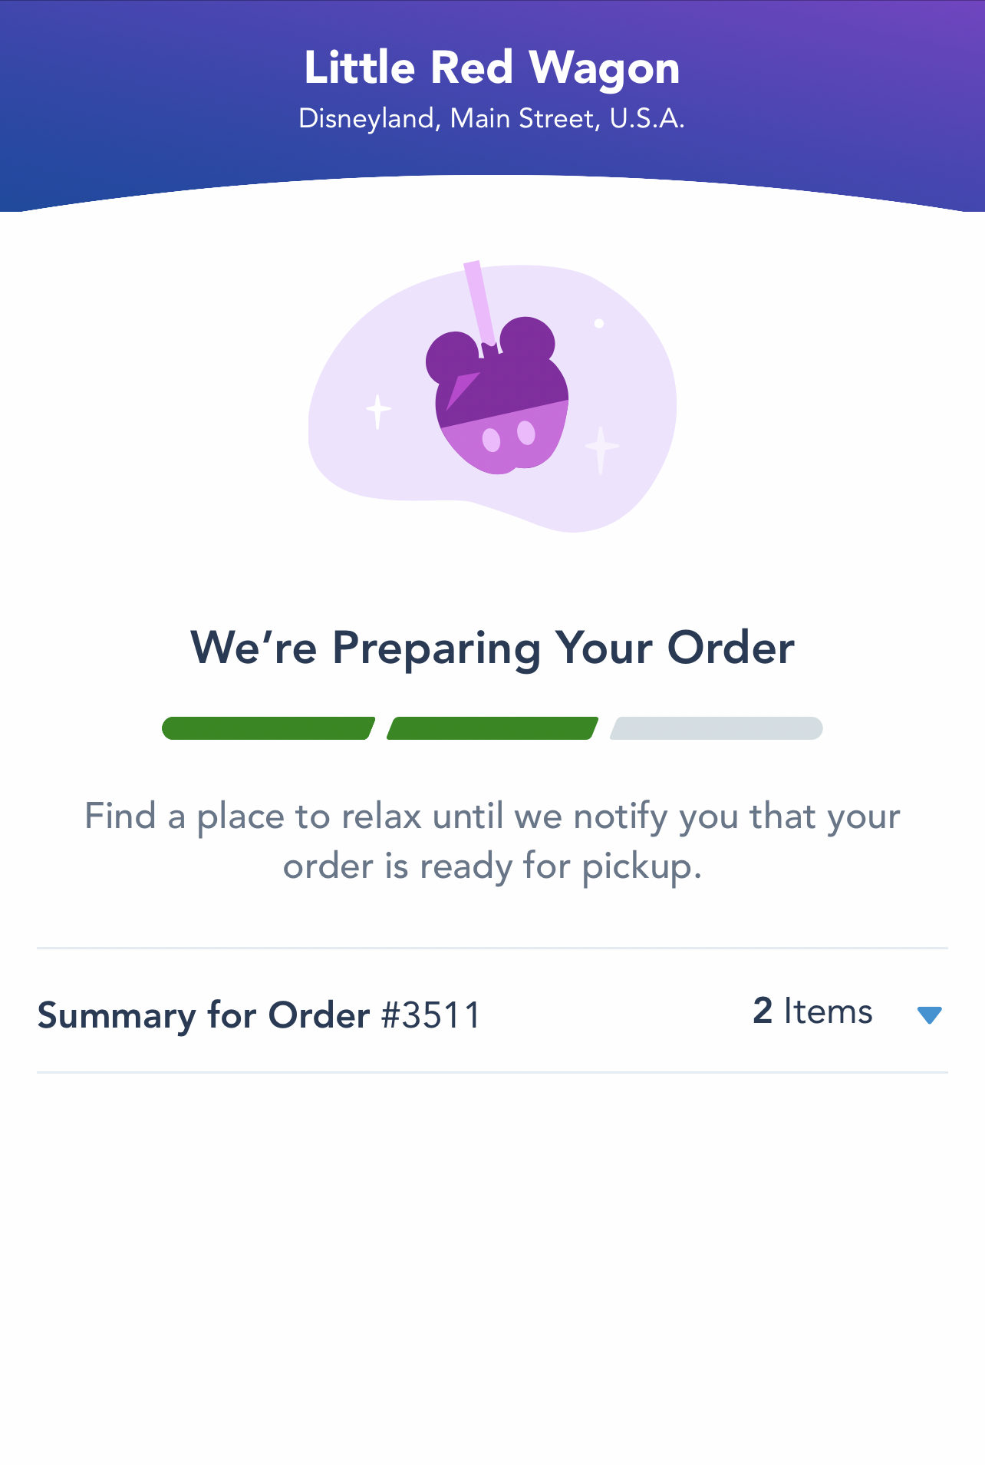Click the "We're Preparing Your Order" heading
Viewport: 985px width, 1465px height.
tap(492, 648)
